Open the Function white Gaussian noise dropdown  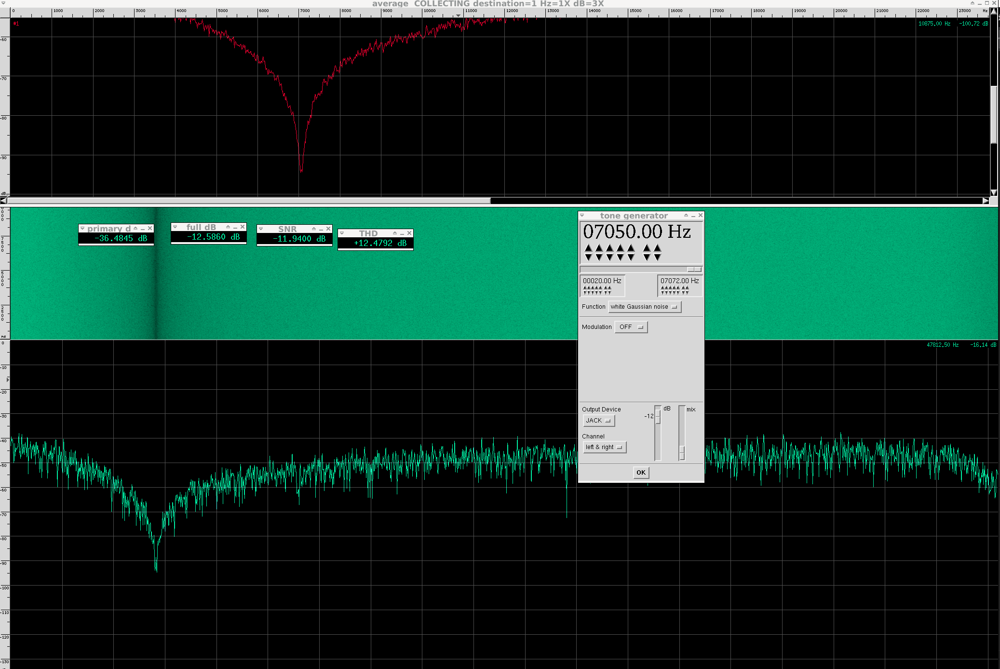point(644,307)
